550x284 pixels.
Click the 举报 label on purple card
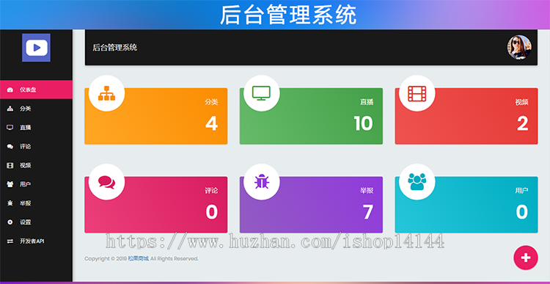tap(367, 191)
